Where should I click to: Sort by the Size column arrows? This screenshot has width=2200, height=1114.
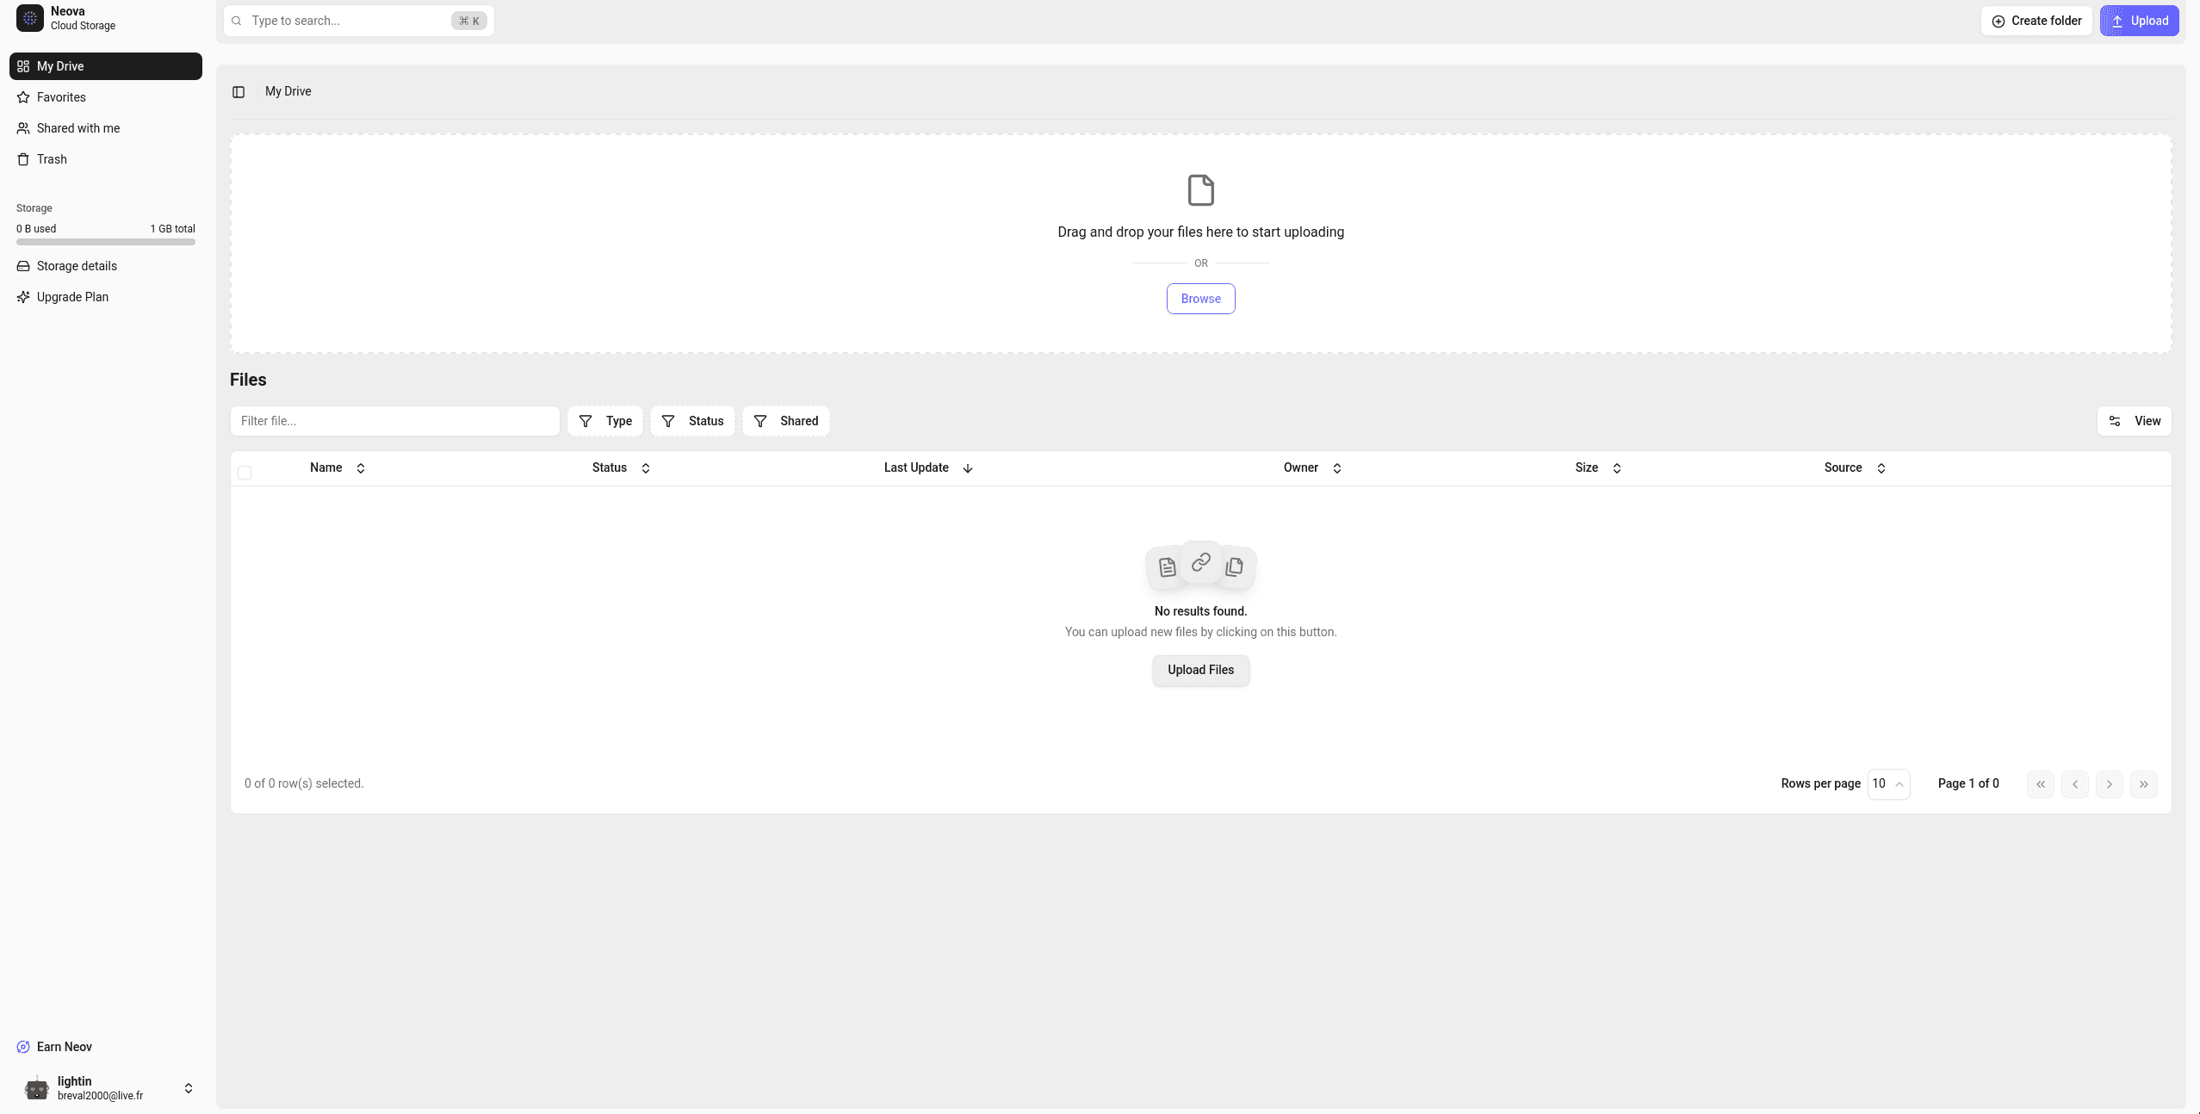[1617, 468]
